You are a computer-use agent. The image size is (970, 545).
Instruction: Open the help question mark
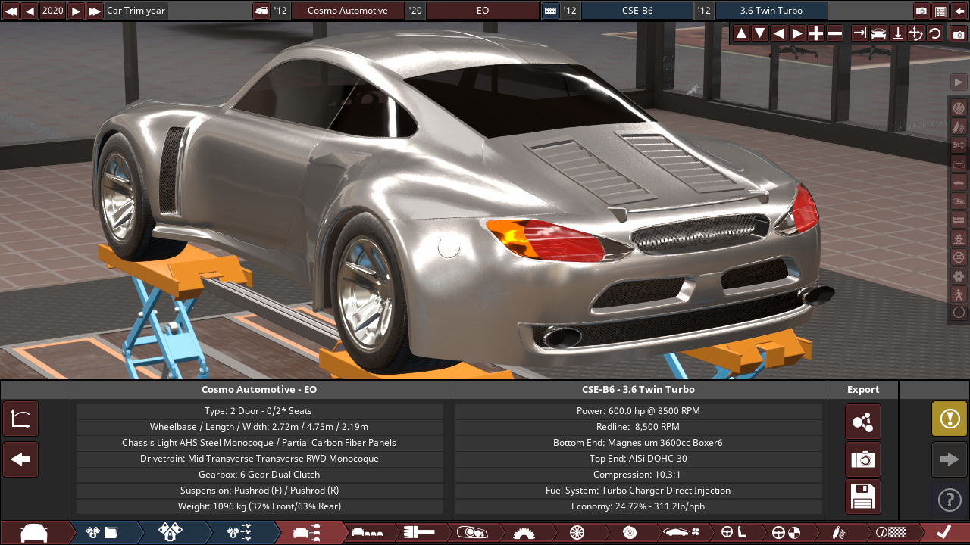tap(950, 500)
